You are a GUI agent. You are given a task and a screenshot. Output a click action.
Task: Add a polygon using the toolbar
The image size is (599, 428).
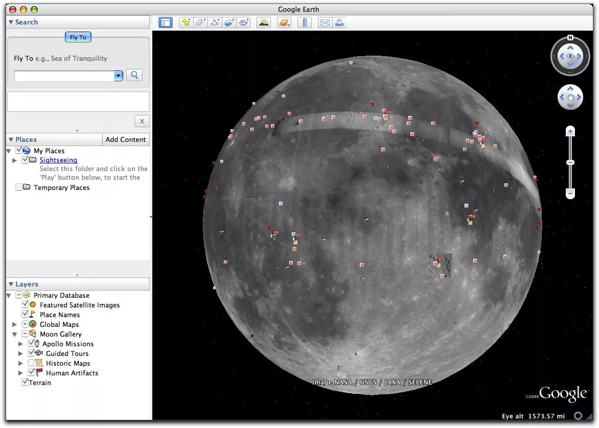[x=200, y=22]
